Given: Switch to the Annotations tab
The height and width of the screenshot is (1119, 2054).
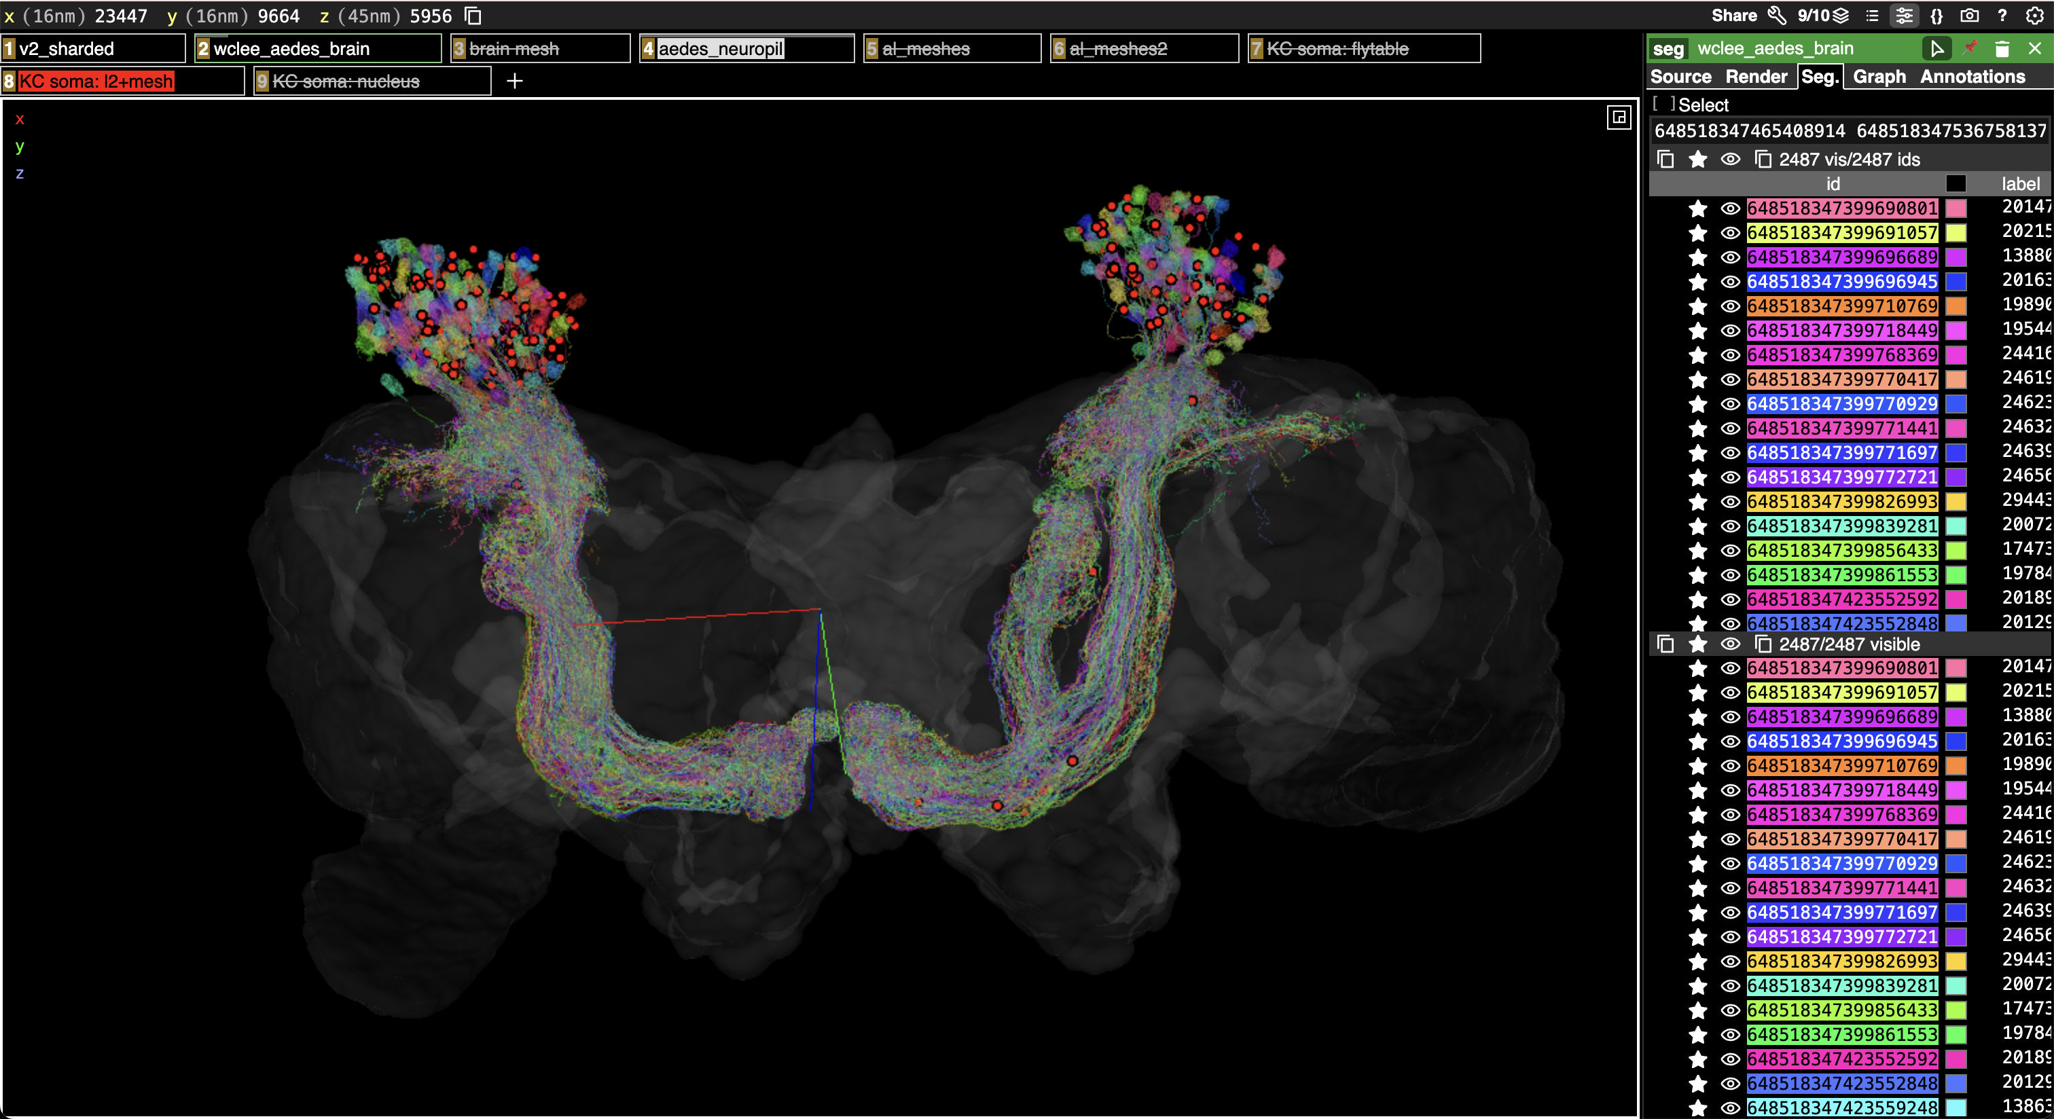Looking at the screenshot, I should [x=1972, y=77].
